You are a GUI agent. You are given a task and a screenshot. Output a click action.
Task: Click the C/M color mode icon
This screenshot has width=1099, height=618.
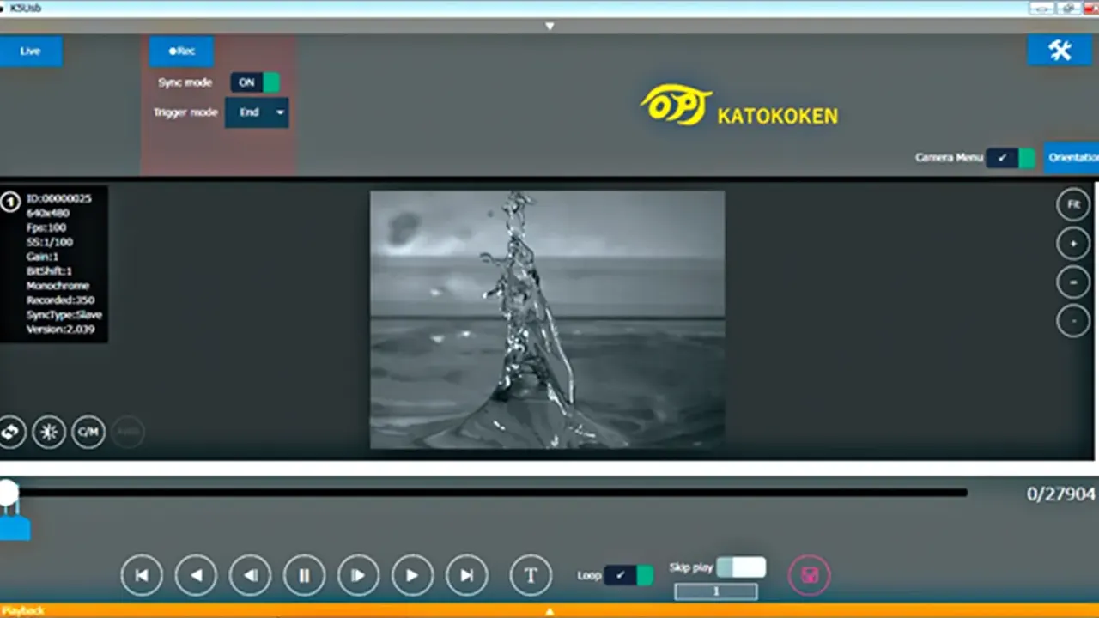88,433
